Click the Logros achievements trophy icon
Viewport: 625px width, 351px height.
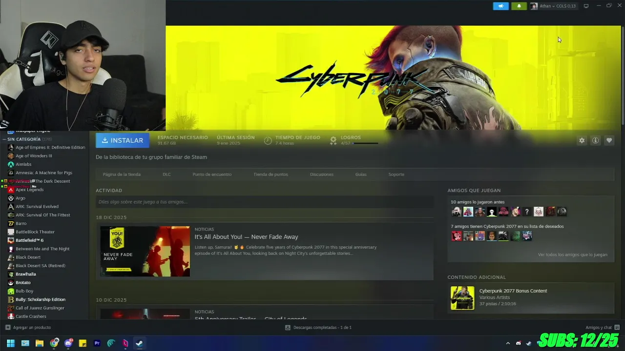[x=333, y=140]
